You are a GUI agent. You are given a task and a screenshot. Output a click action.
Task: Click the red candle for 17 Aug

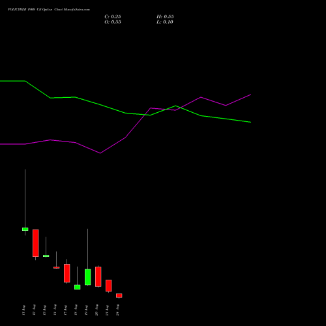[x=67, y=273]
